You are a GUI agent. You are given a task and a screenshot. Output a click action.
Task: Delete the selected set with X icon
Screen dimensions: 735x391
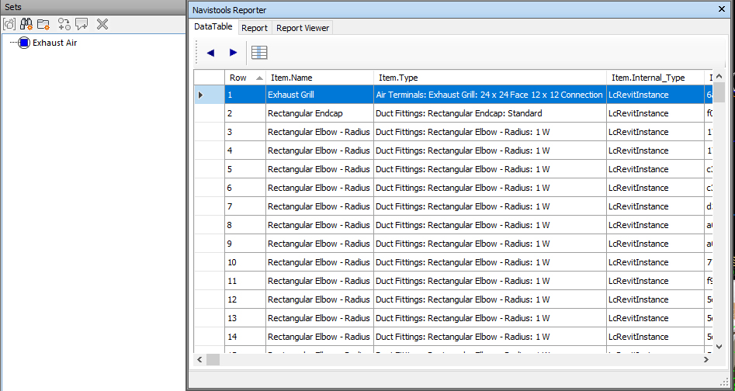click(102, 24)
